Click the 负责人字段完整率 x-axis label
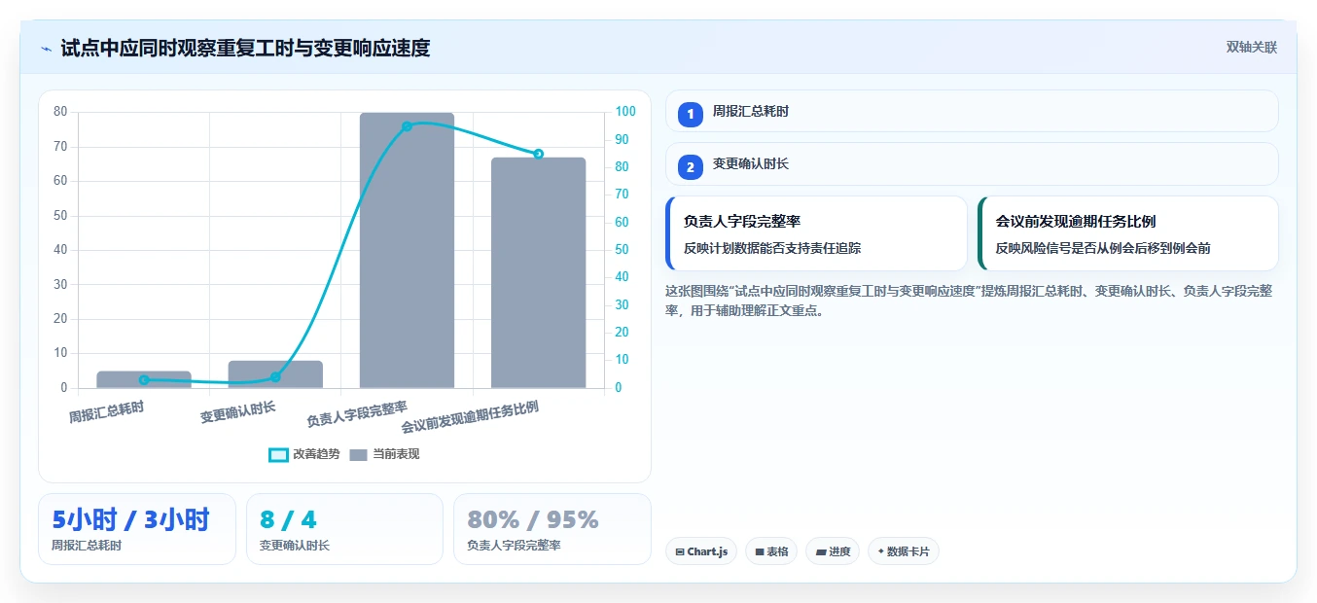This screenshot has width=1317, height=603. tap(357, 414)
